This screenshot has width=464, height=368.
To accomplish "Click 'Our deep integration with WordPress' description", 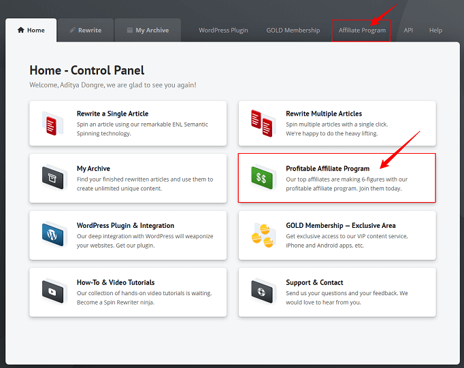I will (x=145, y=241).
